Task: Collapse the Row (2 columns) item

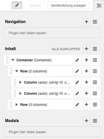Action: coord(17,71)
